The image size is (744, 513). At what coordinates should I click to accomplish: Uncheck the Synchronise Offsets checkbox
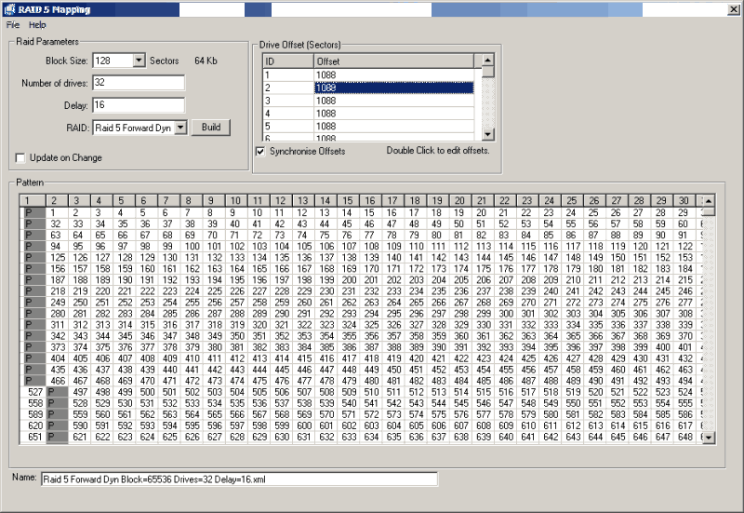pyautogui.click(x=260, y=151)
